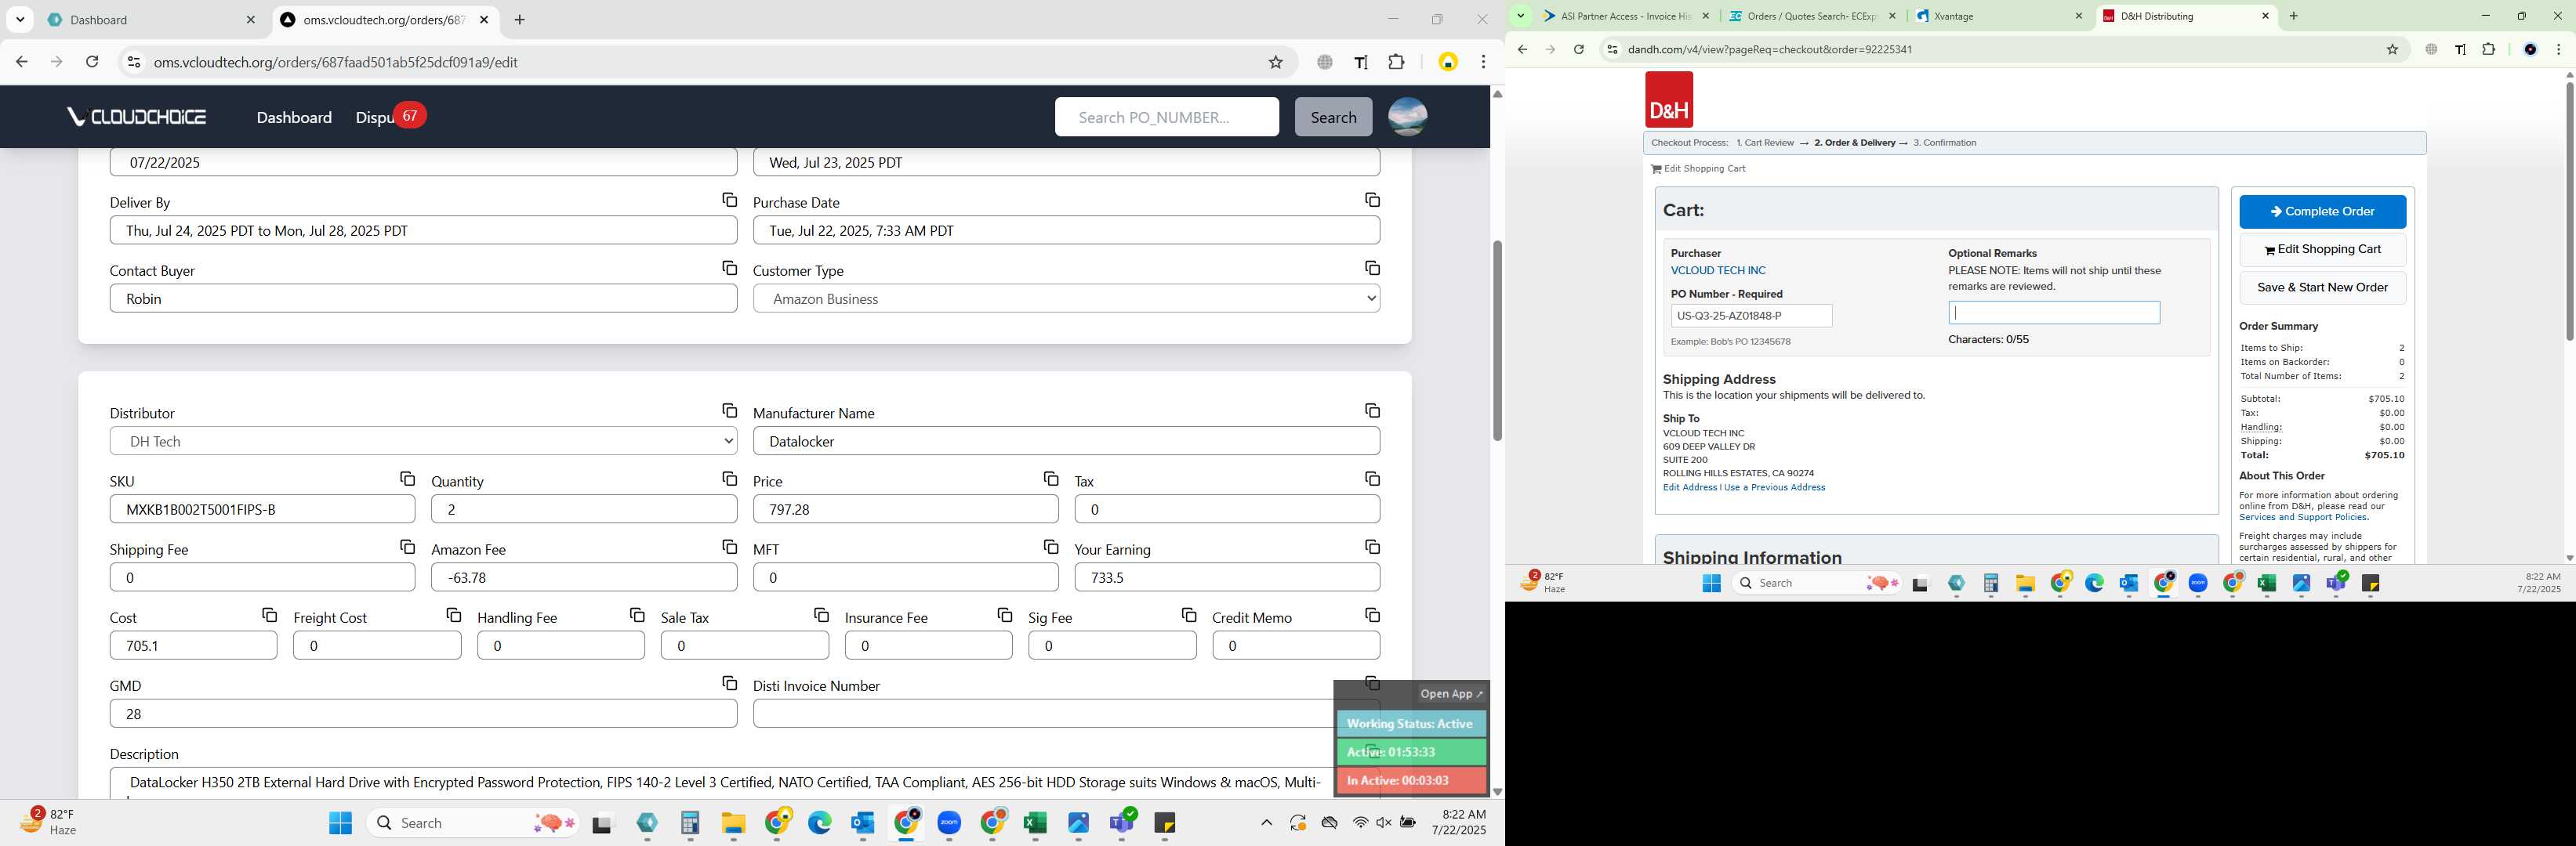Open Dashboard in CloudChoice navbar
This screenshot has width=2576, height=846.
294,117
